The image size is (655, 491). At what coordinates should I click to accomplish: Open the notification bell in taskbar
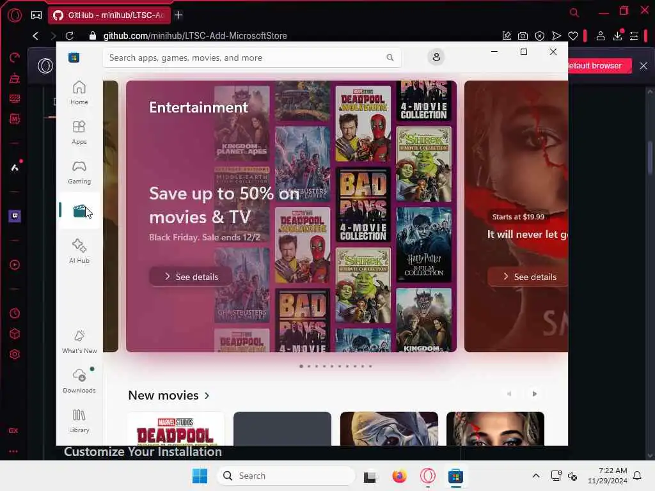tap(637, 476)
